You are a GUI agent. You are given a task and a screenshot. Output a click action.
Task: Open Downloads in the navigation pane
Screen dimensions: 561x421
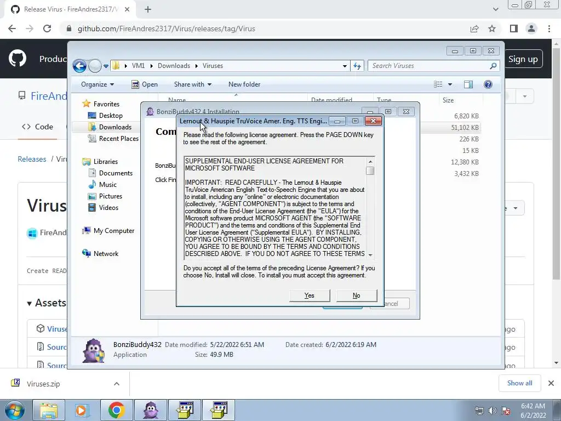115,127
